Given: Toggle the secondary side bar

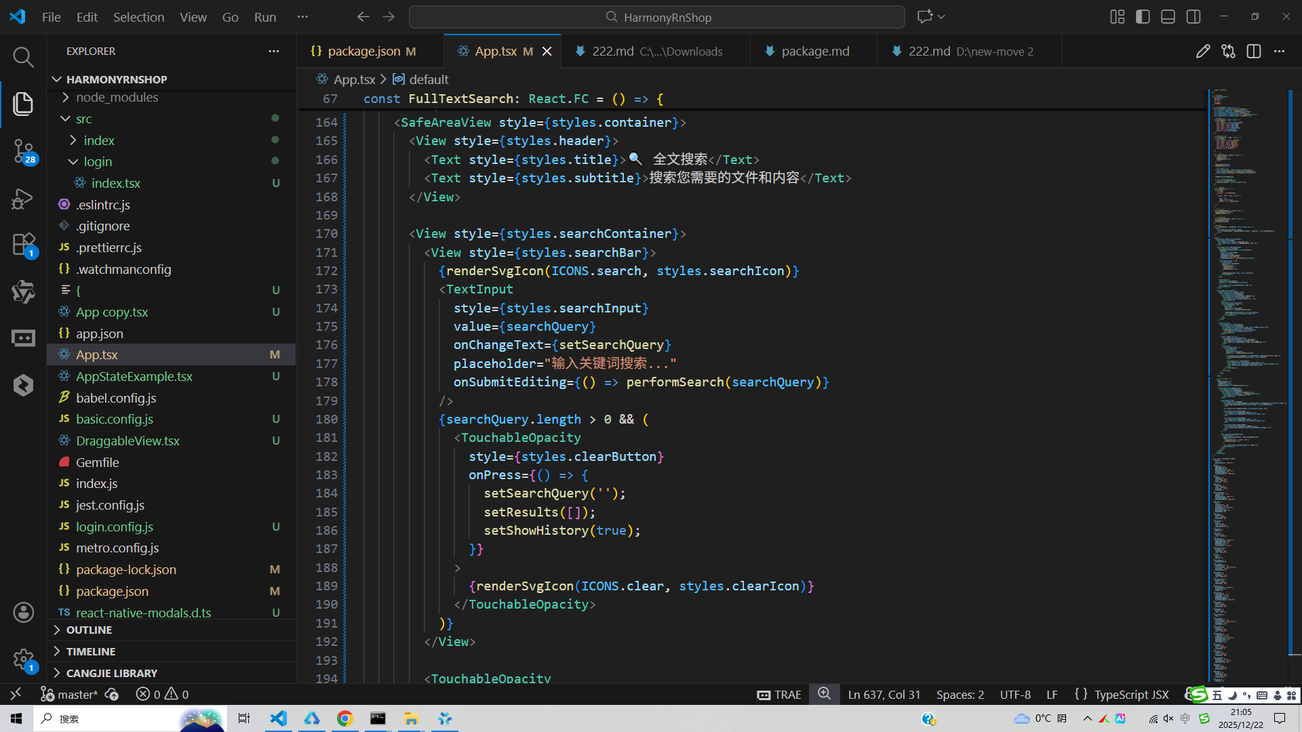Looking at the screenshot, I should 1193,17.
